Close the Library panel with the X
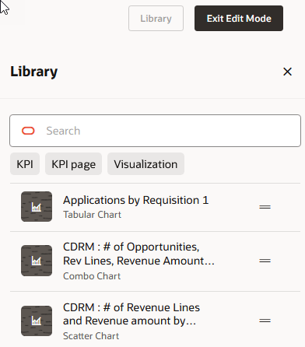The height and width of the screenshot is (347, 305). (287, 72)
